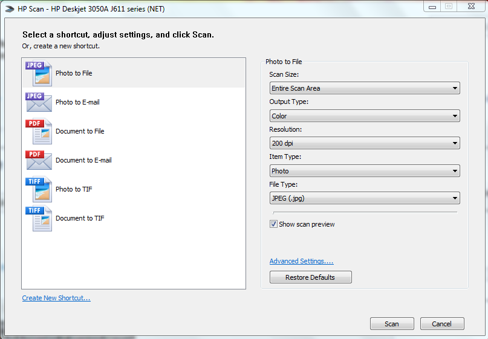Click the PDF envelope icon for Document to E-mail
488x339 pixels.
click(x=39, y=160)
